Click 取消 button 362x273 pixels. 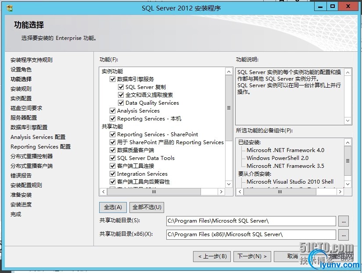pyautogui.click(x=292, y=256)
